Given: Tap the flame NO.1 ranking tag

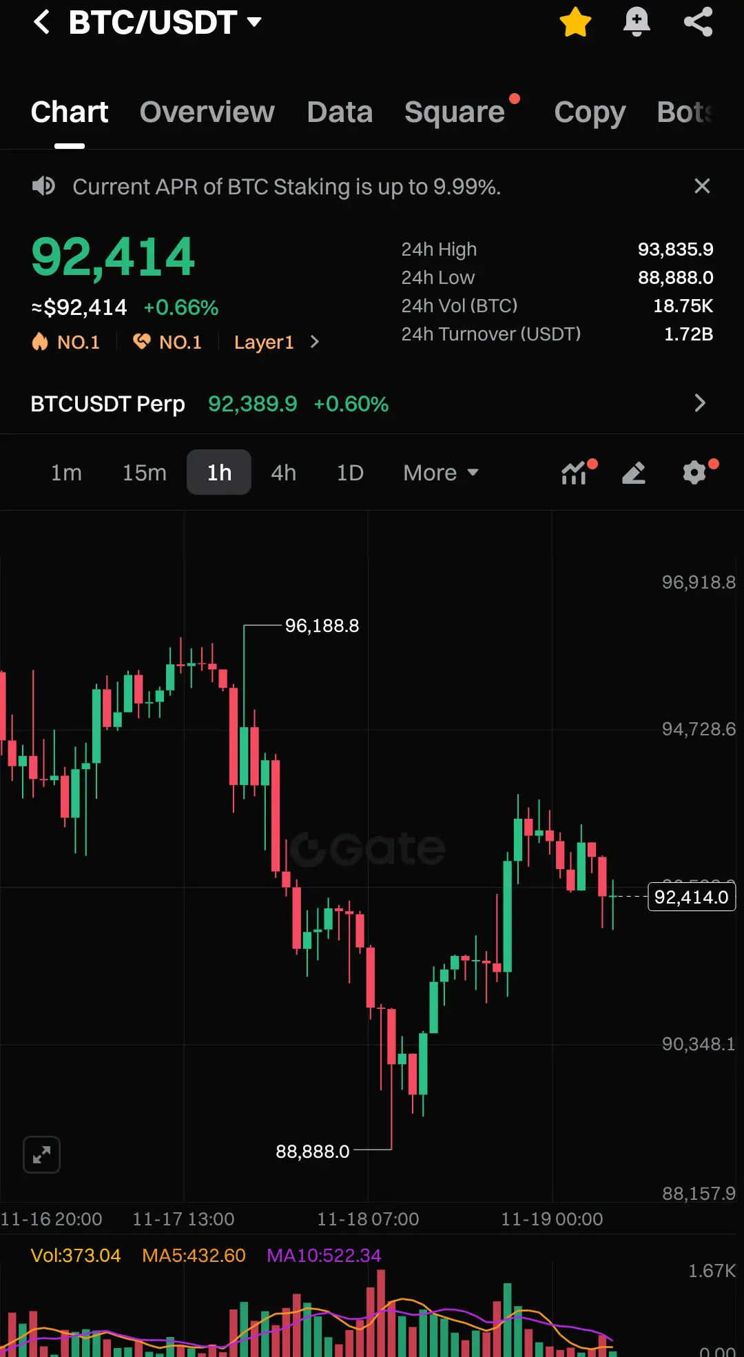Looking at the screenshot, I should 66,342.
